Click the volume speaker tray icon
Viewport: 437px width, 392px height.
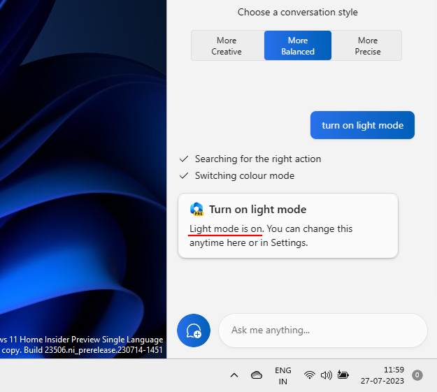(326, 375)
